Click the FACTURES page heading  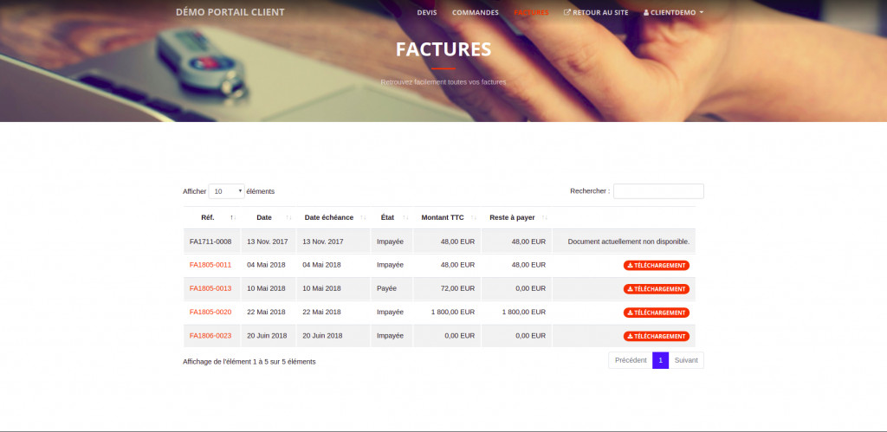pos(443,49)
